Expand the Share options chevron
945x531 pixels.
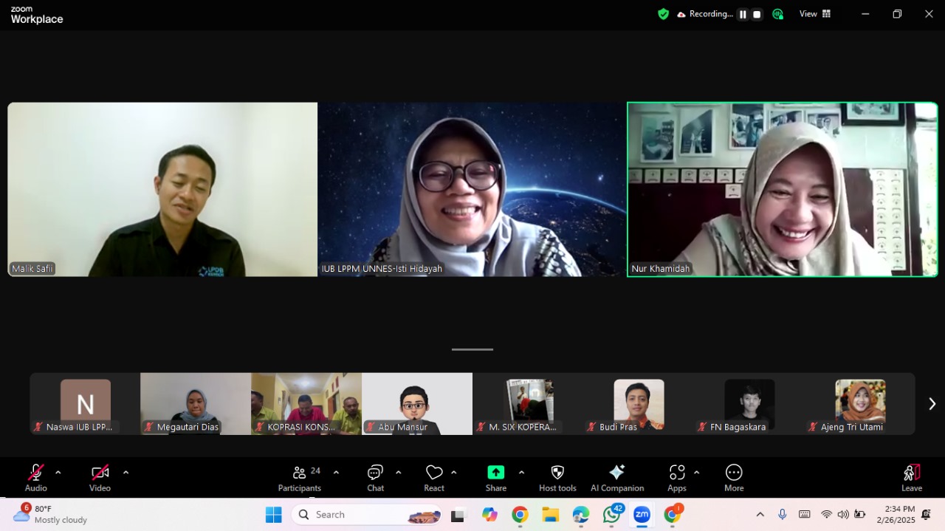coord(521,473)
